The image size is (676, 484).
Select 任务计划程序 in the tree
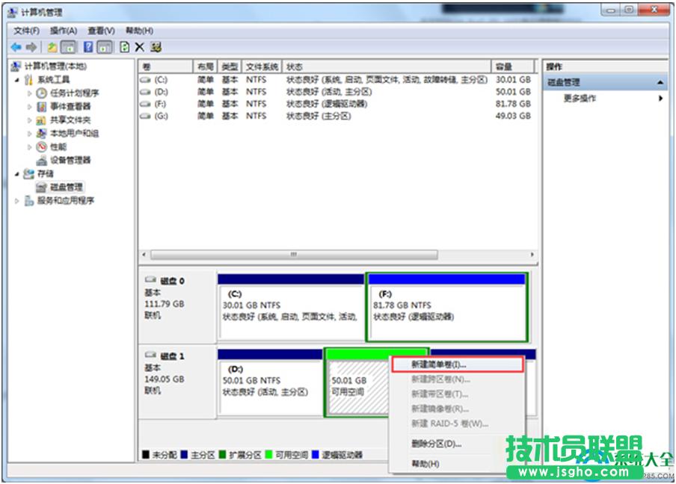74,93
